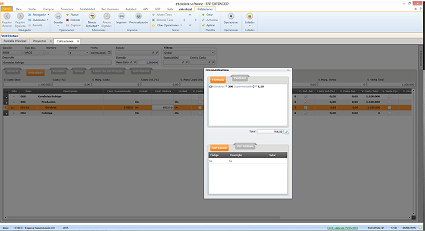425x231 pixels.
Task: Click the Añadir Tarea icon
Action: click(153, 14)
